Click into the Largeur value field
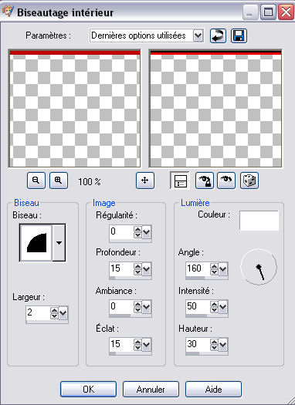 tap(39, 313)
